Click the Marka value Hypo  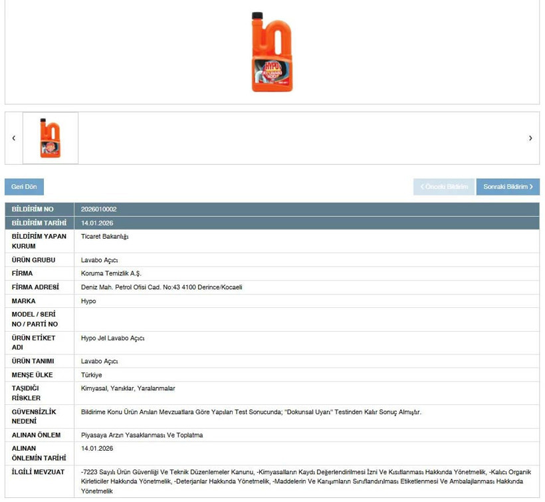coord(88,301)
